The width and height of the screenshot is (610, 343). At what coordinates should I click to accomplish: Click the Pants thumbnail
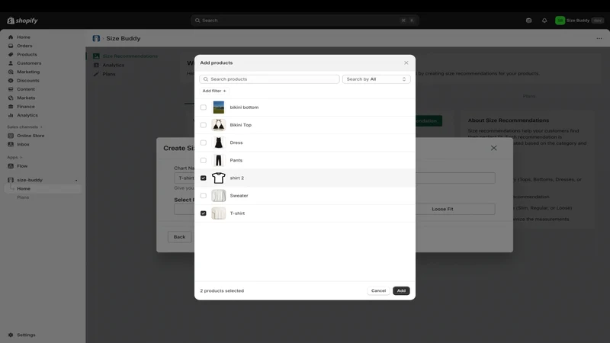pyautogui.click(x=218, y=160)
